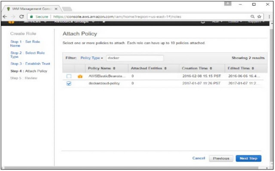Click creation time 2017-01-07 11:26 PST

(202, 83)
